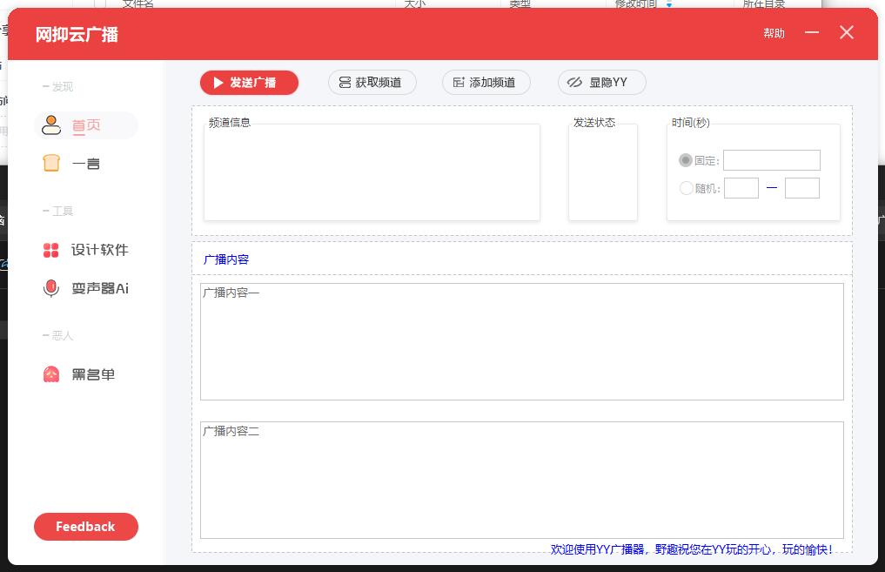This screenshot has height=572, width=885.
Task: Click the 频道信息 channel info list box
Action: click(x=372, y=172)
